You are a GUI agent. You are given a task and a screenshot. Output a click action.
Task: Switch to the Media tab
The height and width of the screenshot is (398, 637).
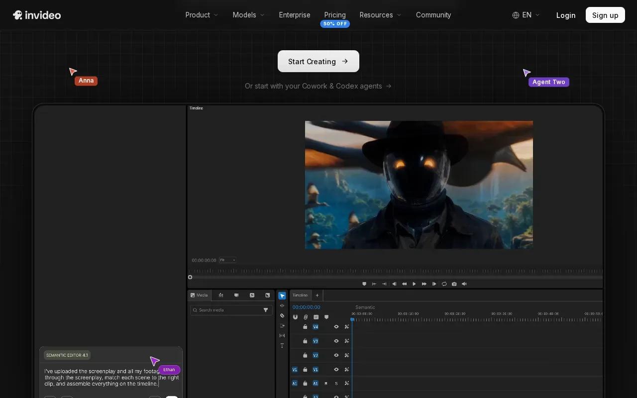coord(200,295)
